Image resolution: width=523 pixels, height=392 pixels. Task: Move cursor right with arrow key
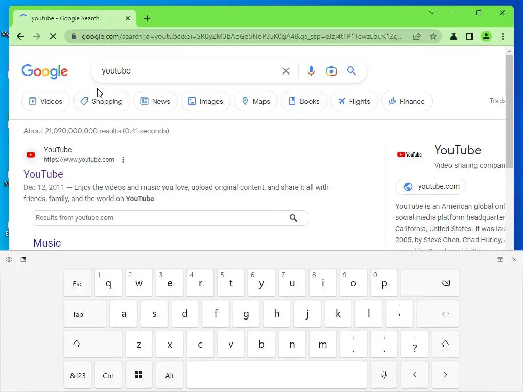click(x=445, y=375)
